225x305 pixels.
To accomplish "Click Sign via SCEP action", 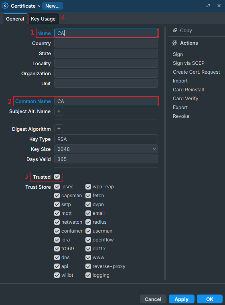I will pos(189,63).
